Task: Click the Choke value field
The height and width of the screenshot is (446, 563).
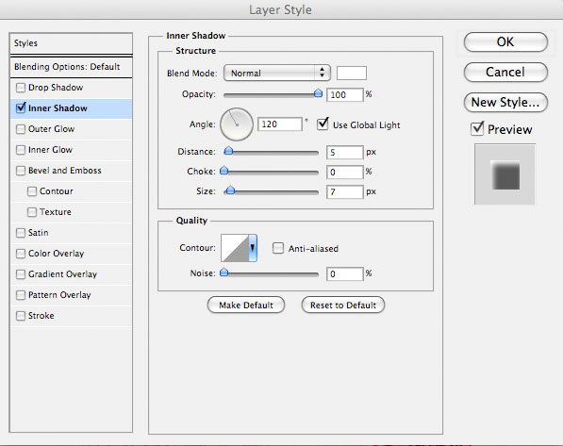Action: (x=345, y=172)
